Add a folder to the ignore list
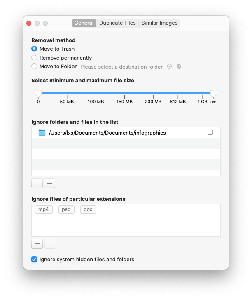 point(37,183)
